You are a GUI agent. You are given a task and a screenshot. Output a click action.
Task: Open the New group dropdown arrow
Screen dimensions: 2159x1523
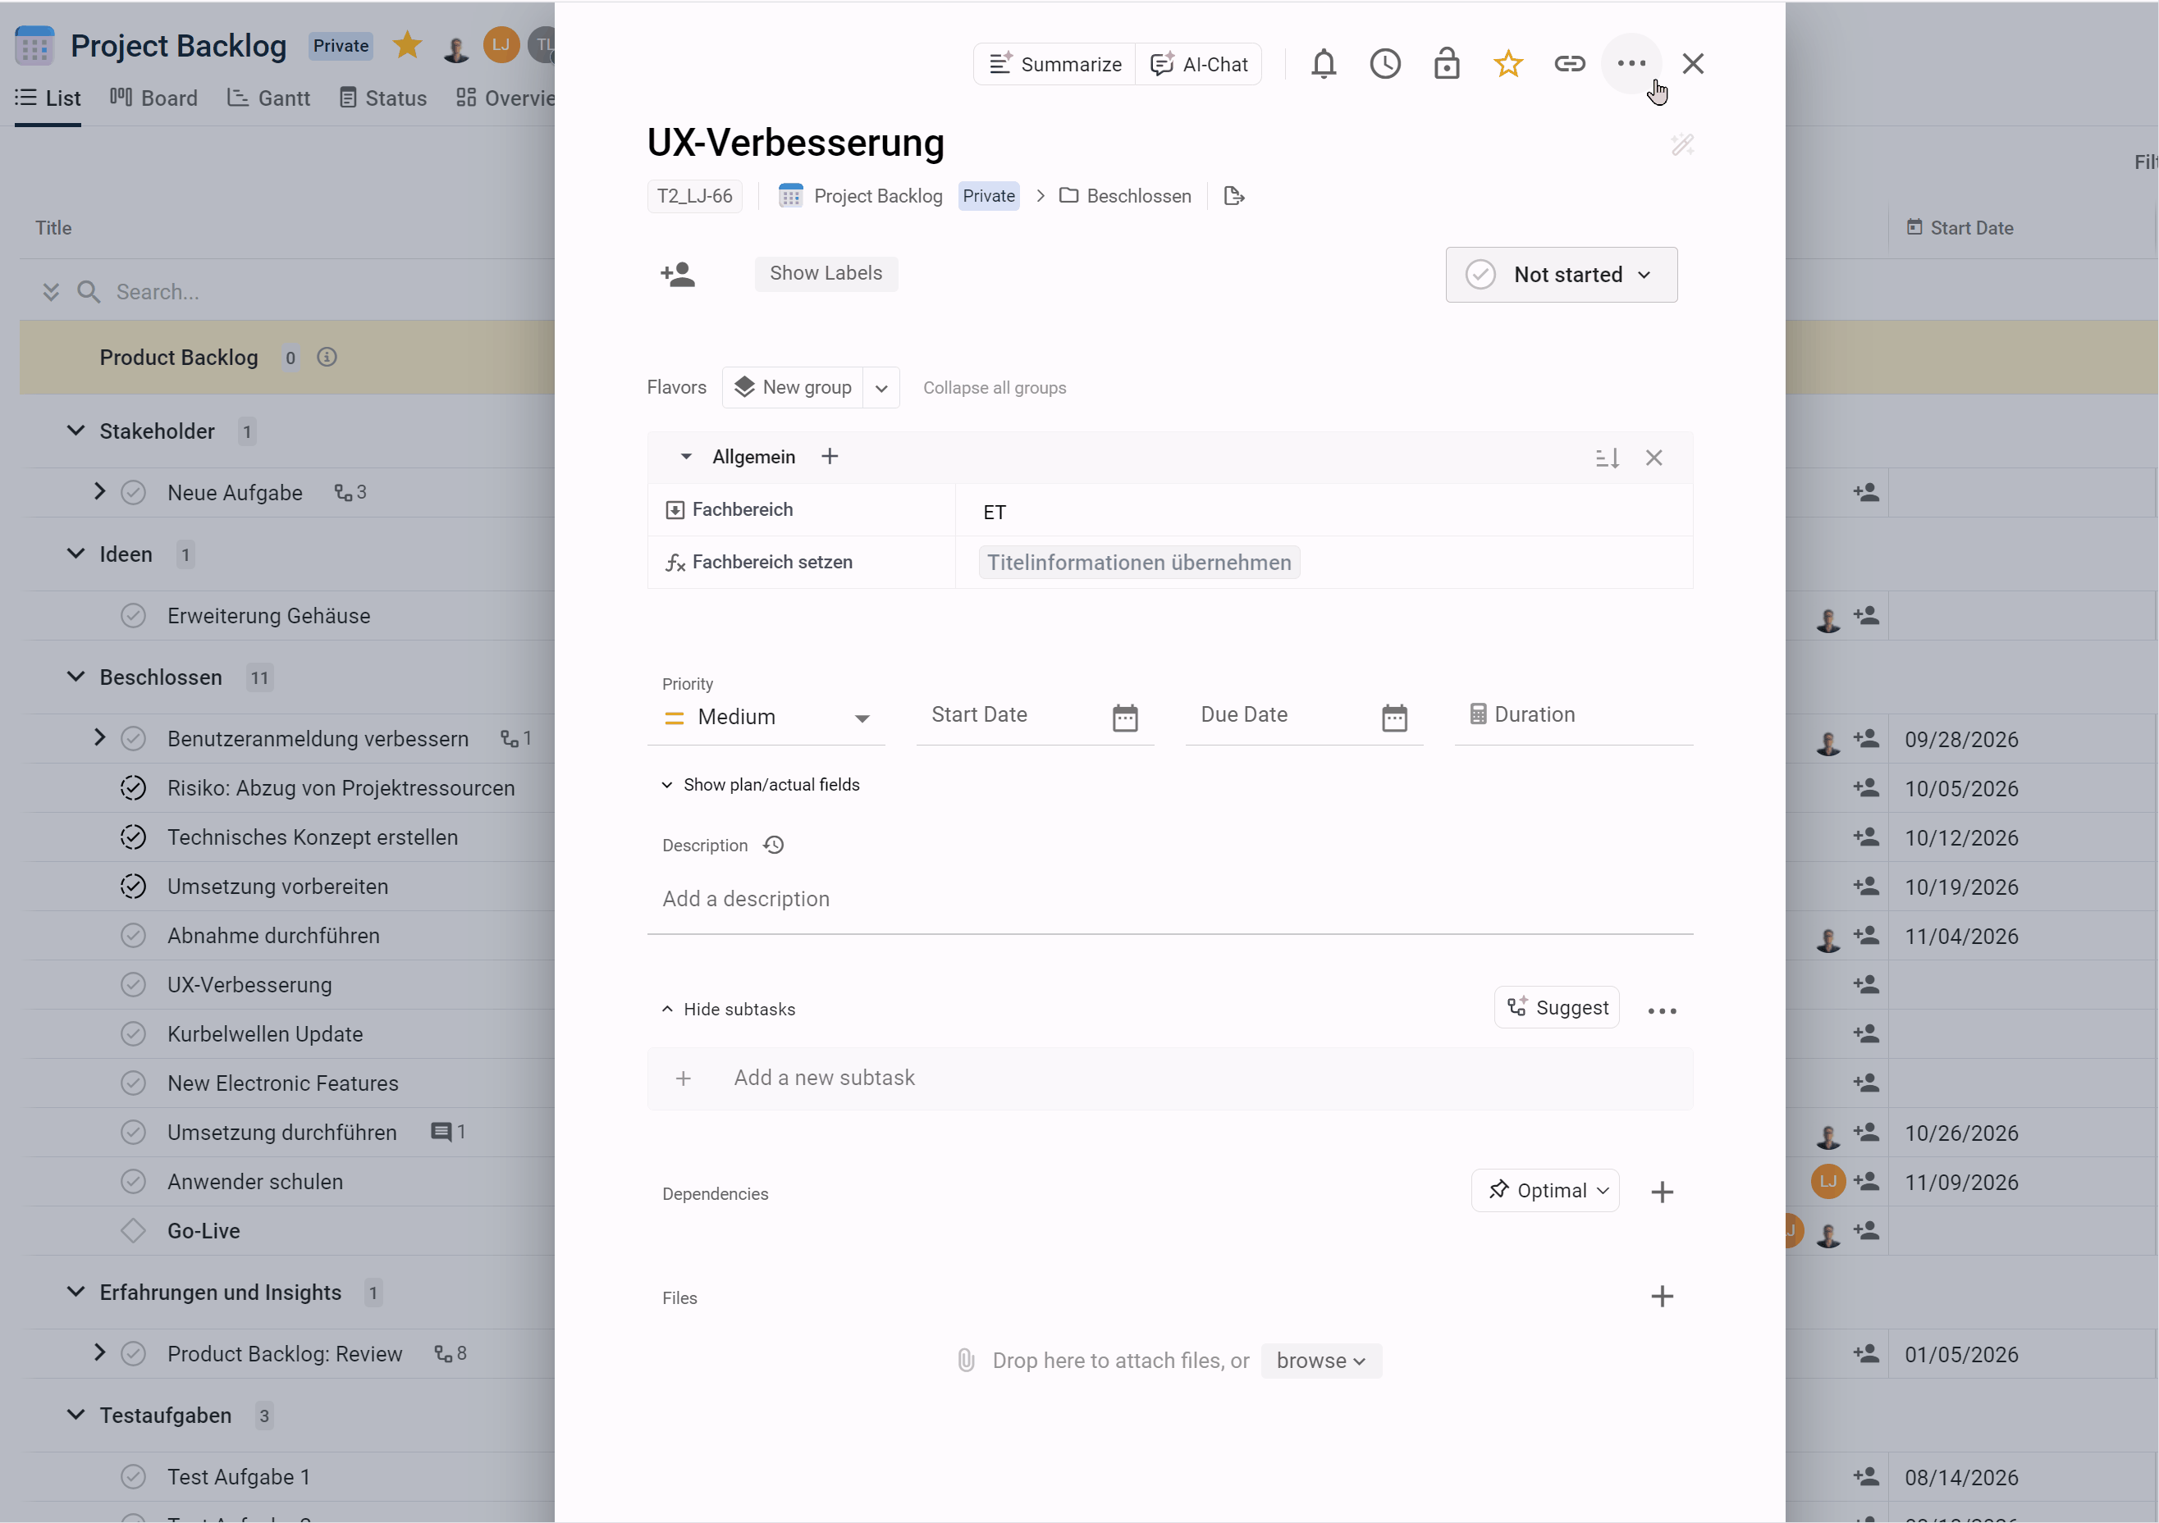click(x=881, y=388)
